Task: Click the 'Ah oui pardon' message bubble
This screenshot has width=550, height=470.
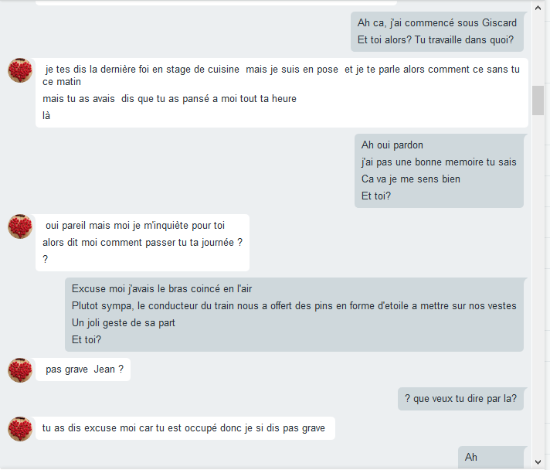Action: (x=439, y=171)
